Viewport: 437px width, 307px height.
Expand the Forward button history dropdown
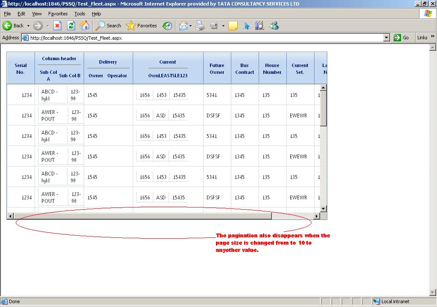[x=47, y=26]
